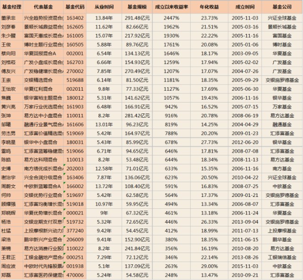Click the 基金代码 header cell

click(x=75, y=7)
